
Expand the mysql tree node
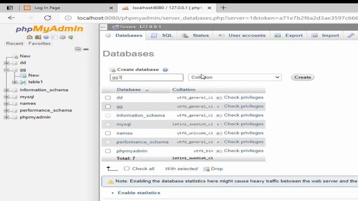click(7, 97)
